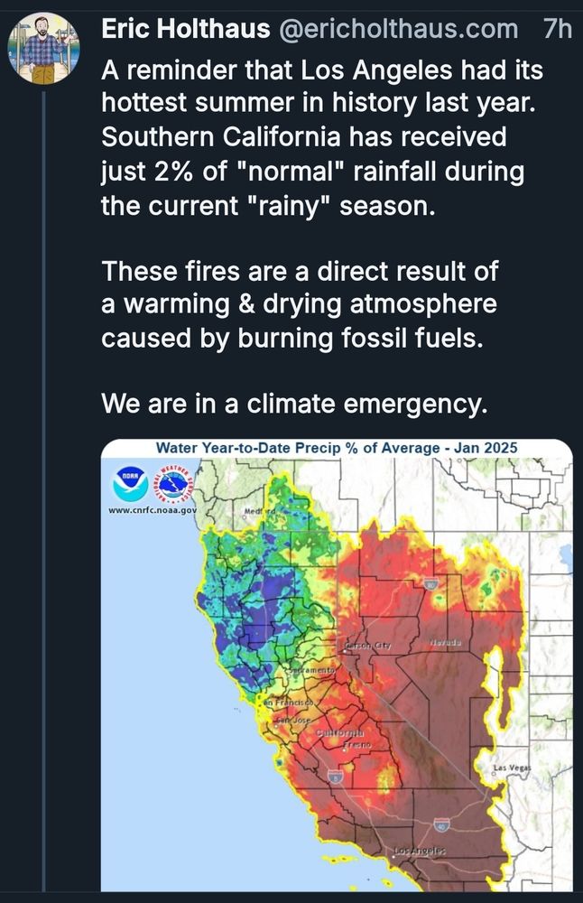The width and height of the screenshot is (583, 903).
Task: Click the Las Vegas label on map
Action: tap(513, 768)
